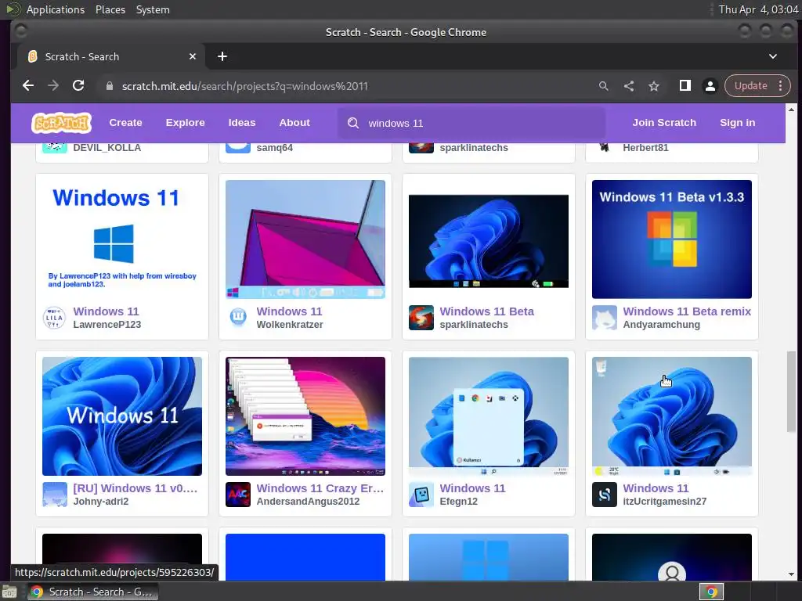Click the page vertical scrollbar thumb
802x601 pixels.
791,391
